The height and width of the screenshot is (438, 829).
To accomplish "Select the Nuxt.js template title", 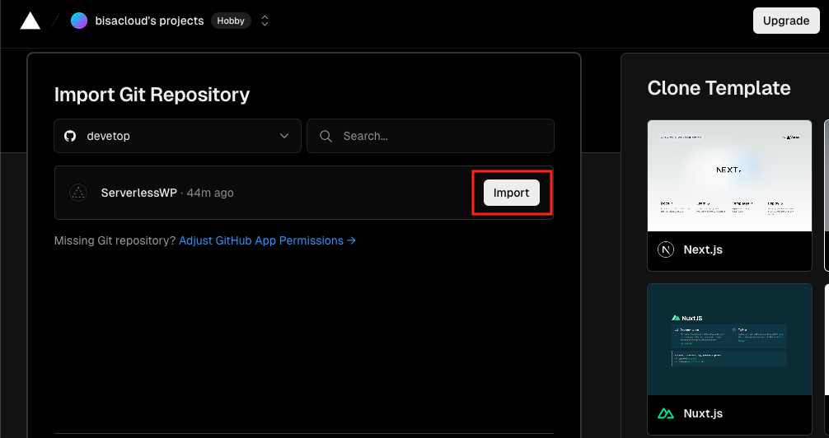I will click(703, 413).
